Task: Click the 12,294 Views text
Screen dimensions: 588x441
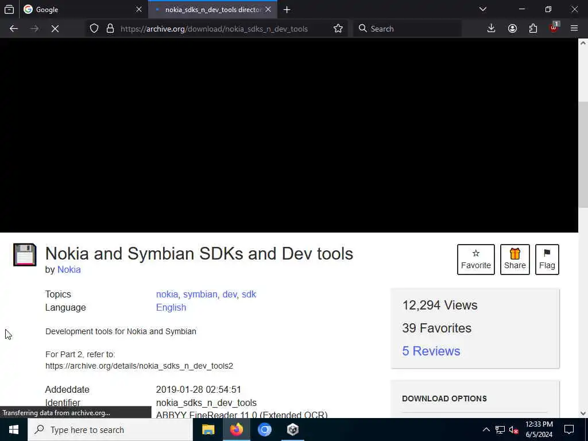Action: pyautogui.click(x=440, y=305)
